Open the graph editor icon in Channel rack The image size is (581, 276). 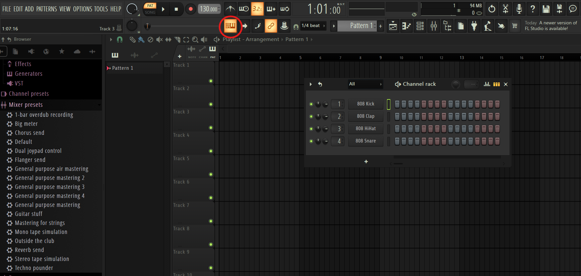tap(487, 84)
